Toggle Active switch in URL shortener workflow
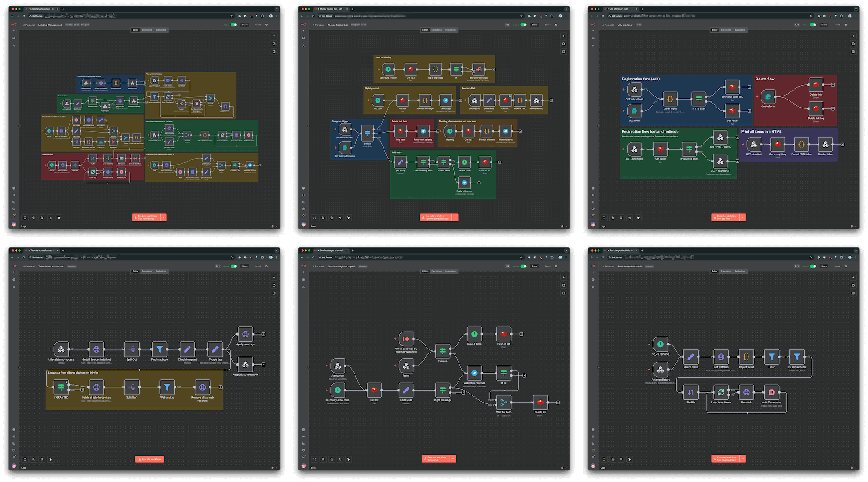 tap(813, 25)
